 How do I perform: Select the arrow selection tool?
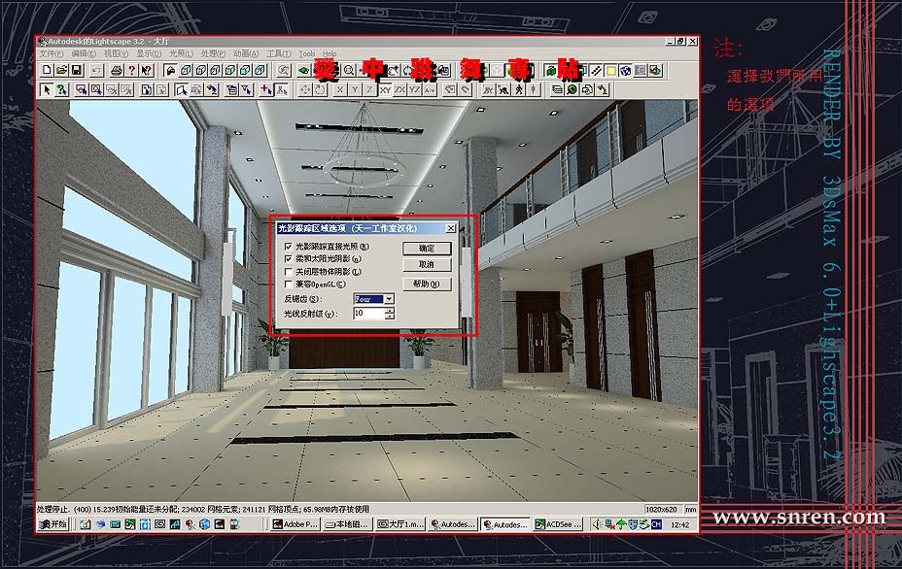point(48,89)
